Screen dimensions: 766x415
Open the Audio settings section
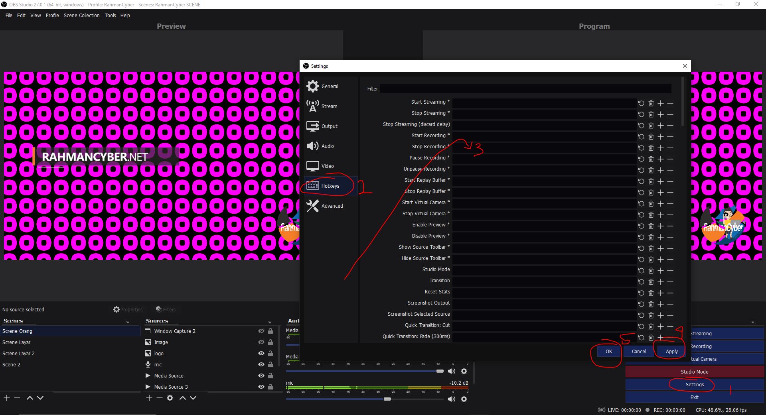click(327, 146)
